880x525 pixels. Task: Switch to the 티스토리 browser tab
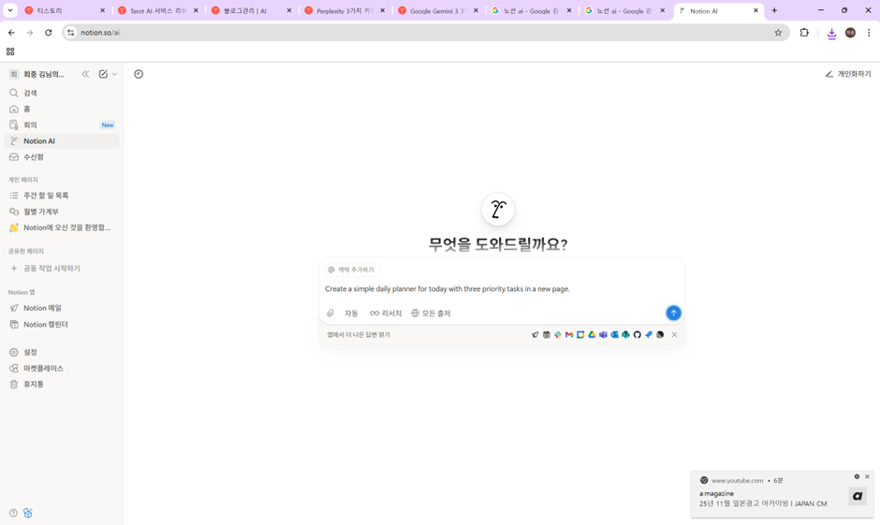[x=66, y=10]
